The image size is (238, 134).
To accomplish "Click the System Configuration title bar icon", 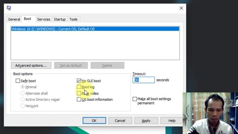I will coord(9,8).
